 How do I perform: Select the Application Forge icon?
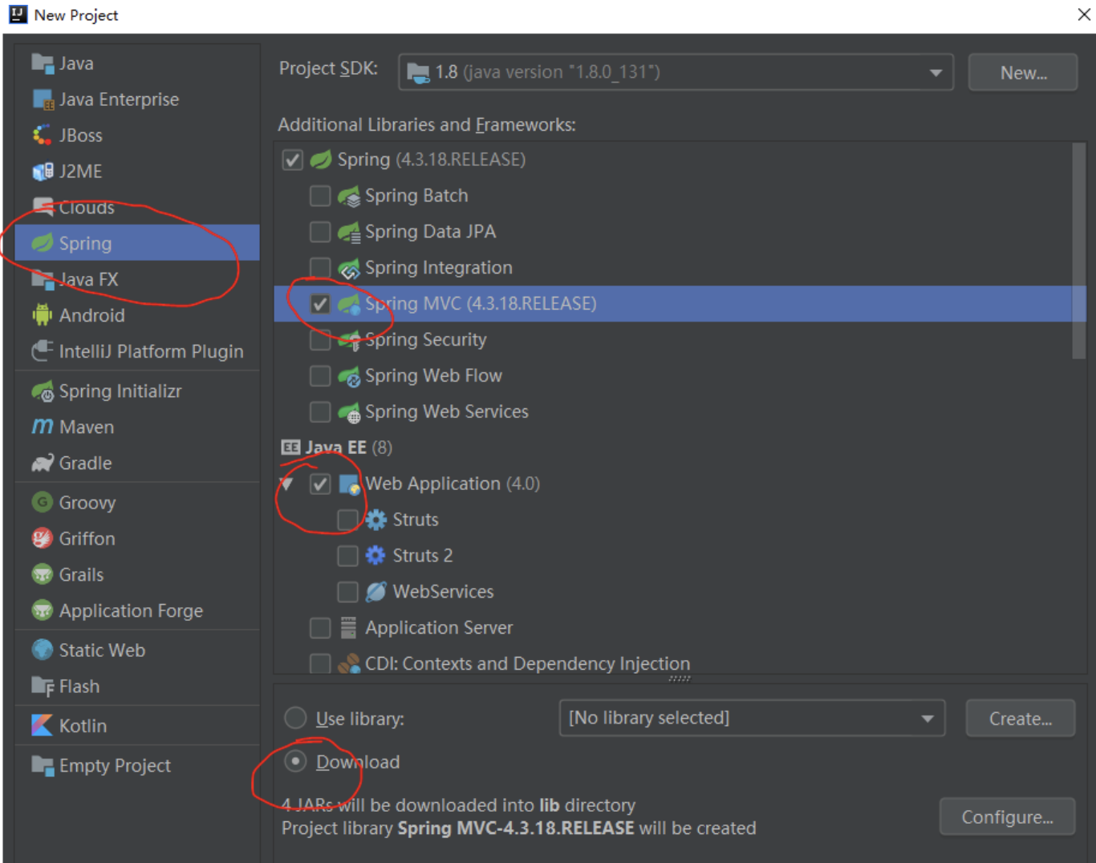(x=43, y=611)
